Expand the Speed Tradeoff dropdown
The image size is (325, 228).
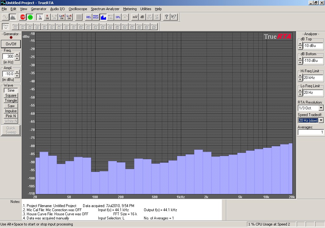pos(321,121)
